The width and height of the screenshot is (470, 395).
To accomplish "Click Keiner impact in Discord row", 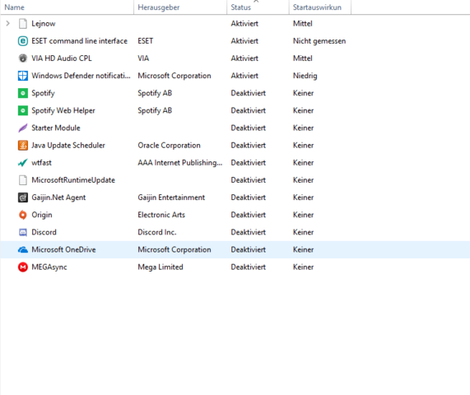I will 303,232.
